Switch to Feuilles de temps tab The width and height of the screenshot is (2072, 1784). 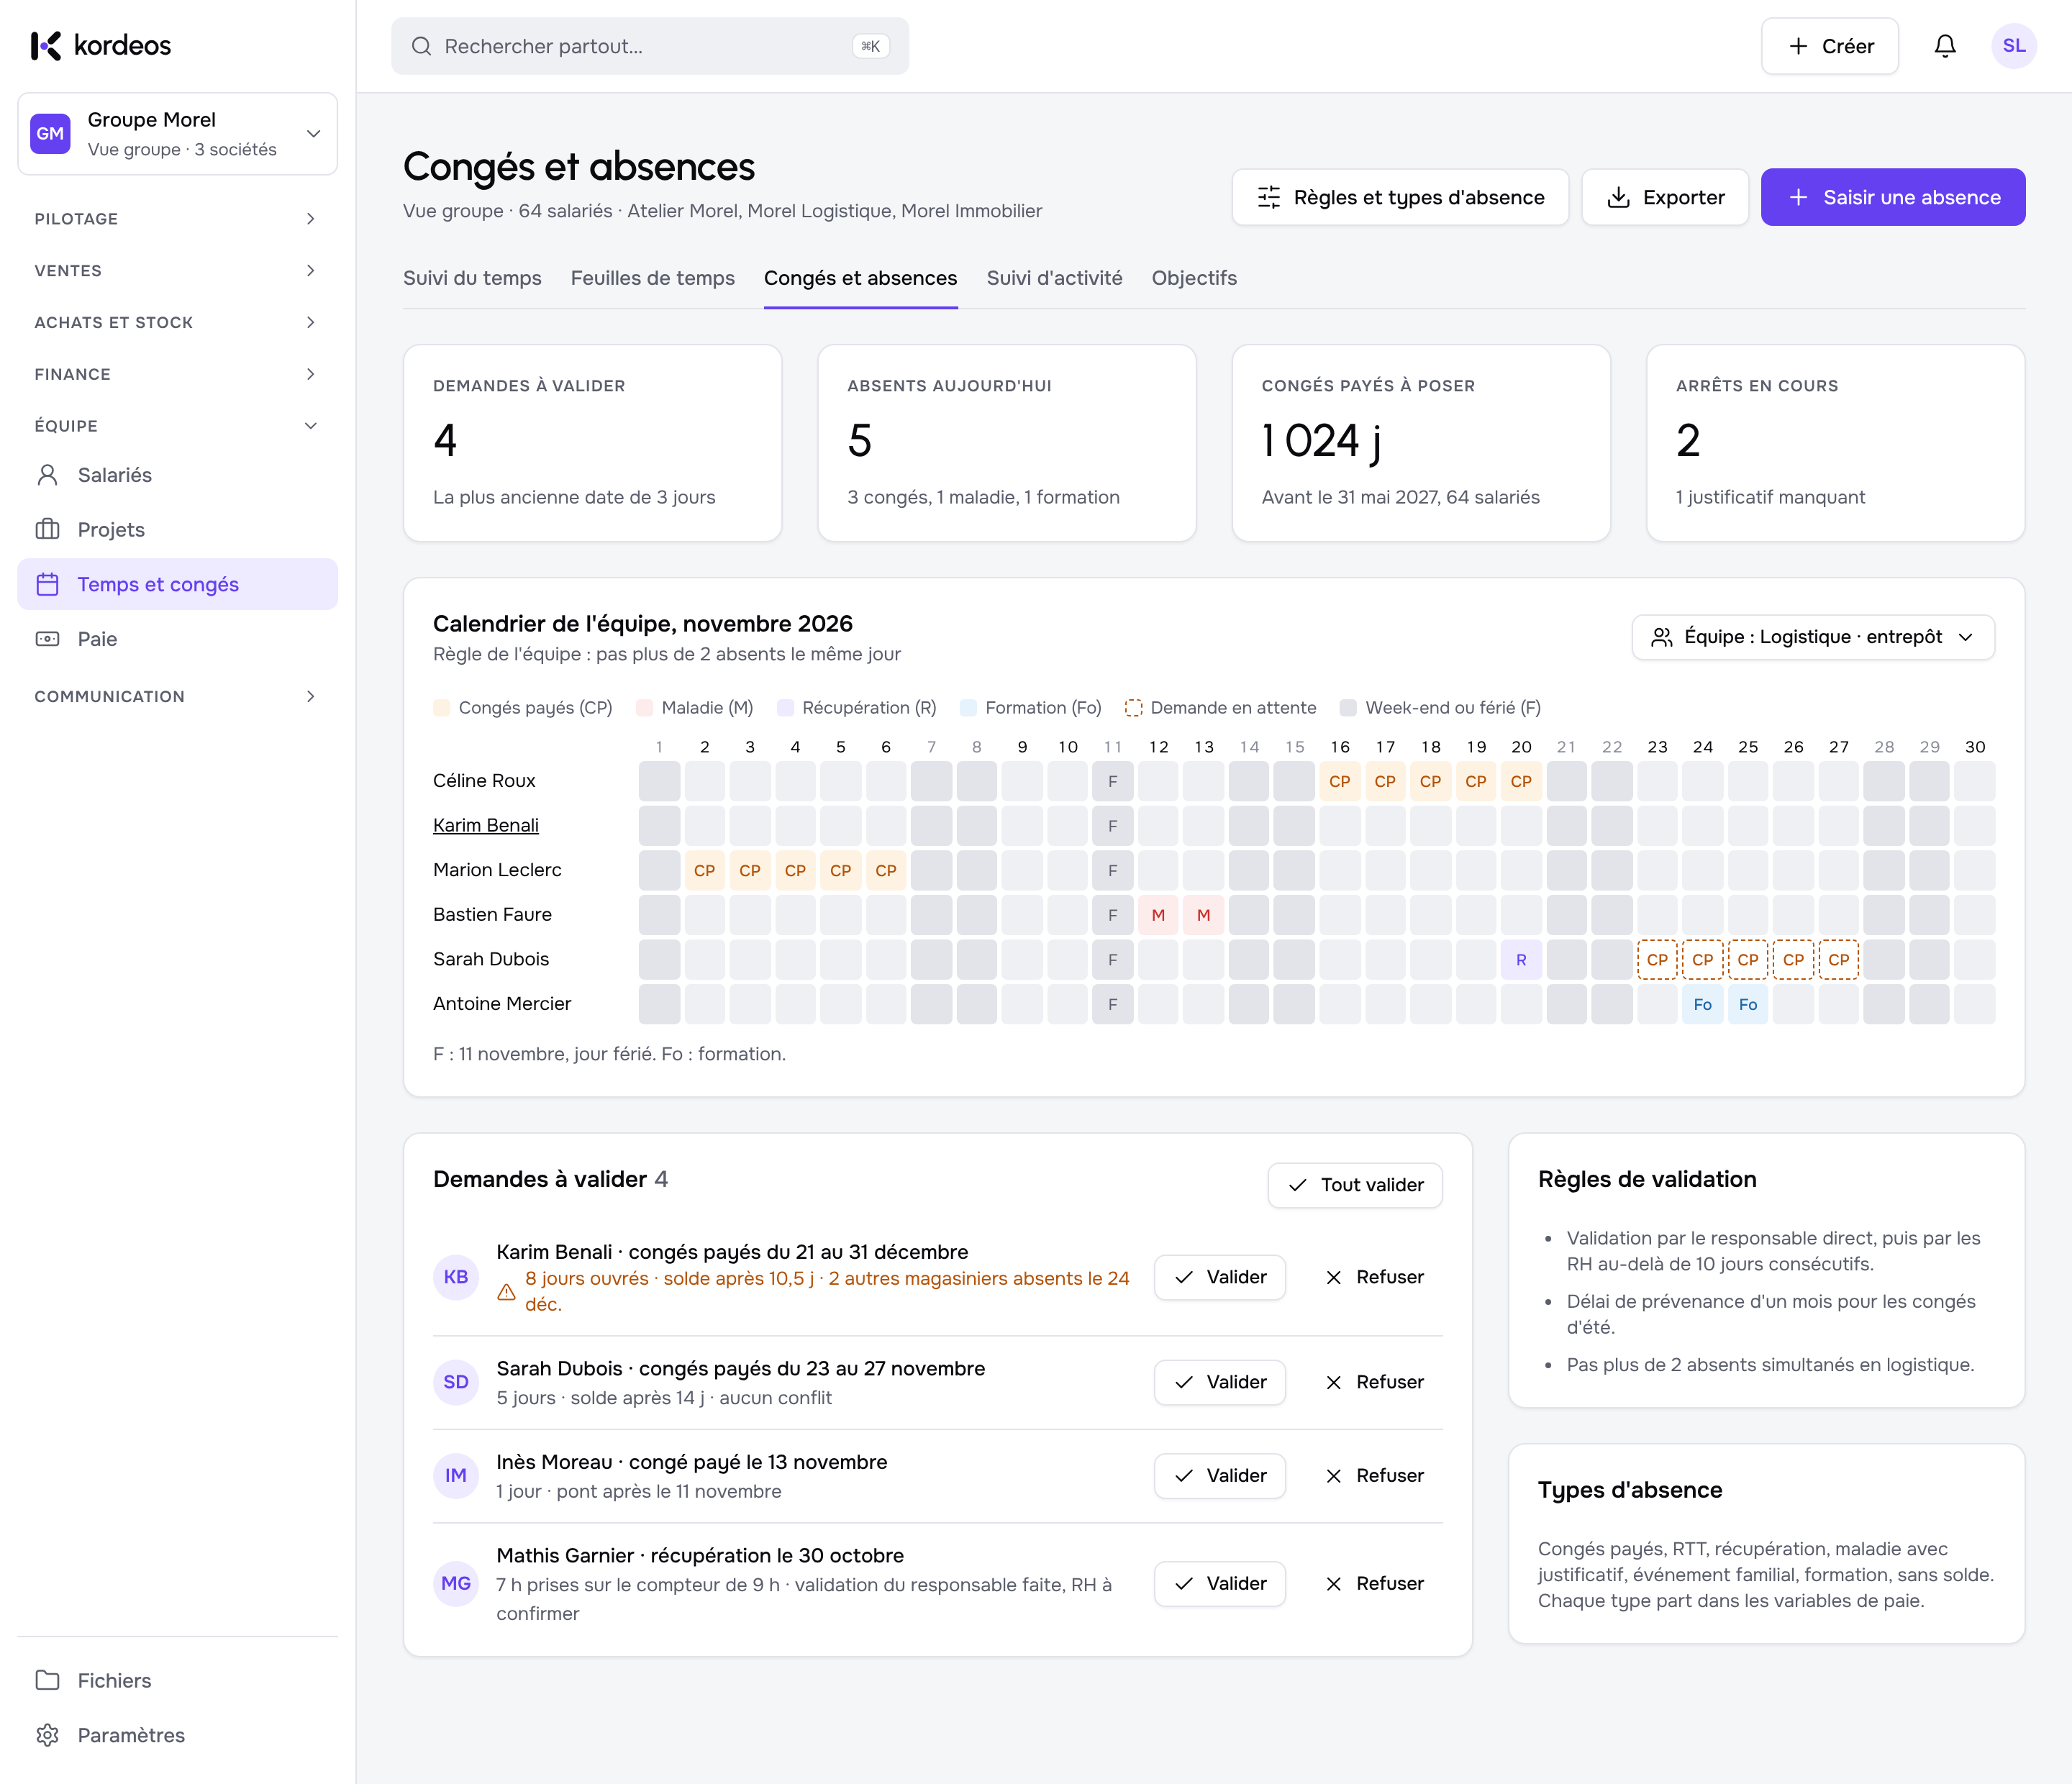tap(652, 278)
